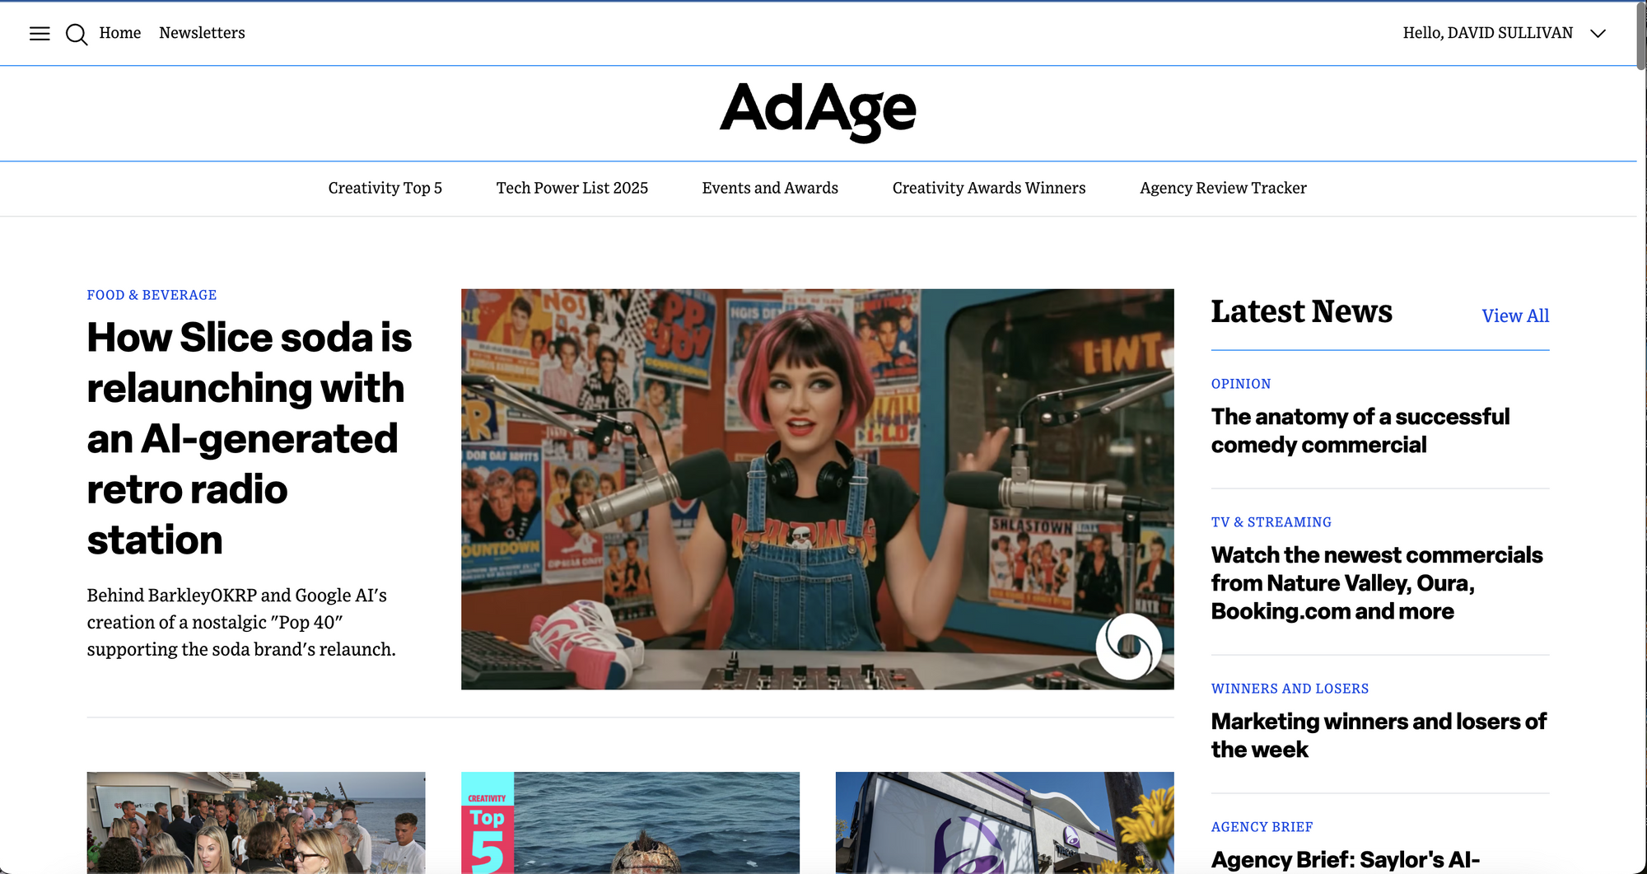Open the beachside crowd photo thumbnail
The width and height of the screenshot is (1647, 874).
tap(256, 823)
